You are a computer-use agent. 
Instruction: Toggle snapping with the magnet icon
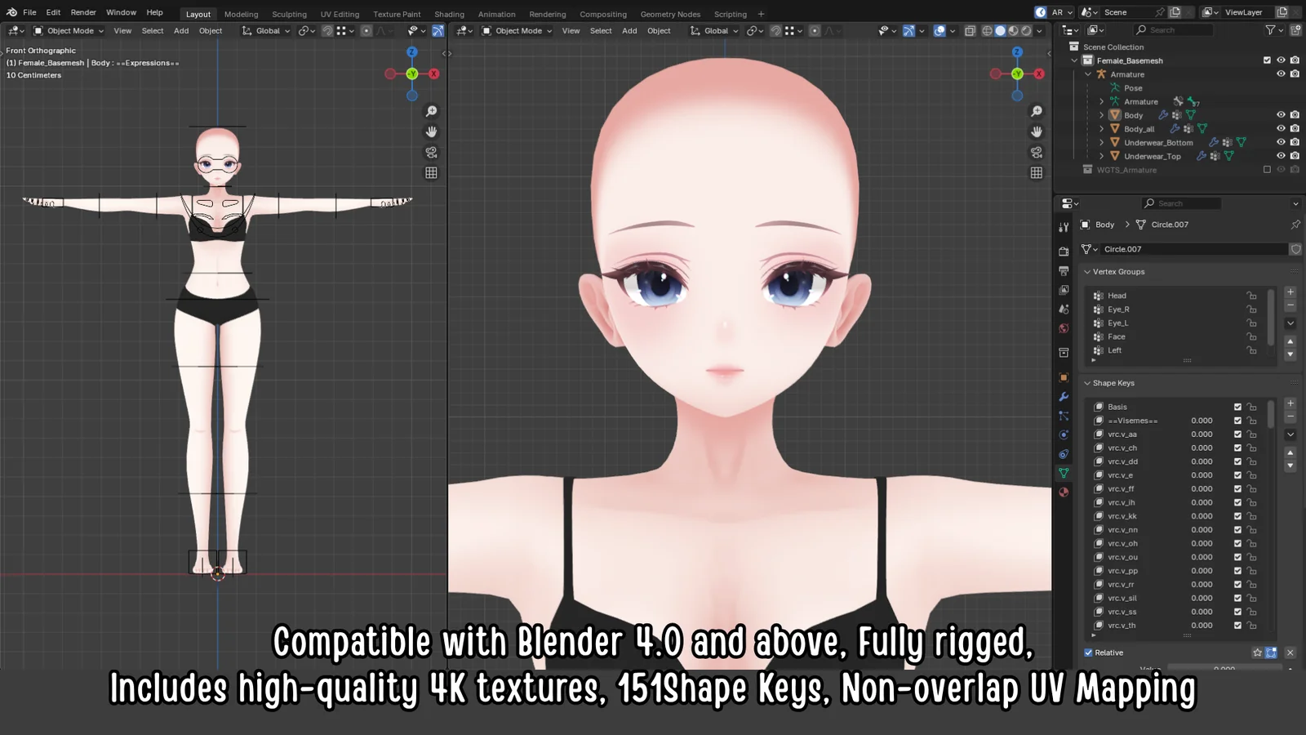pos(775,31)
